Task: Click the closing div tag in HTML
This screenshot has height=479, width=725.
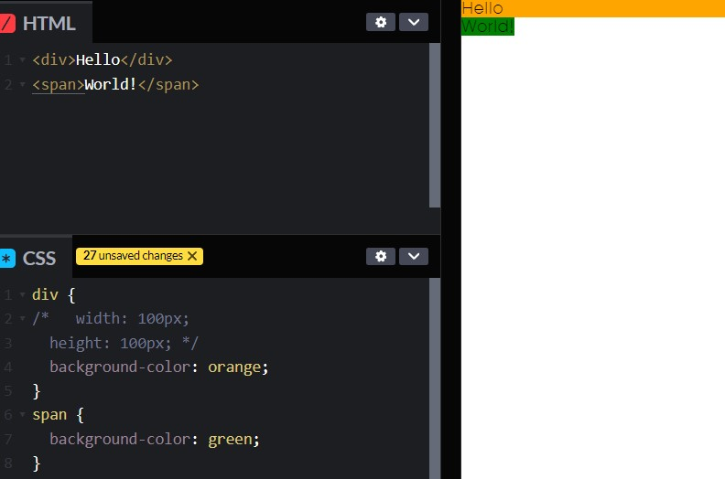Action: point(146,60)
